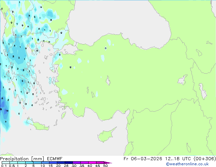The width and height of the screenshot is (216, 167).
Task: Click the legend label '50'
Action: pos(106,166)
